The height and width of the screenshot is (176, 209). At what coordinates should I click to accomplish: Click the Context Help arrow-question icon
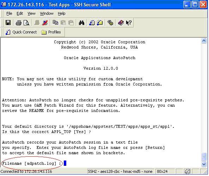tap(129, 23)
